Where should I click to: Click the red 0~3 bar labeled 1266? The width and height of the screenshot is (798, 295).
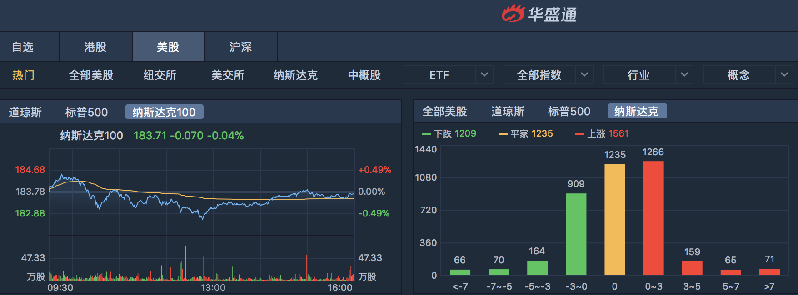click(x=653, y=218)
